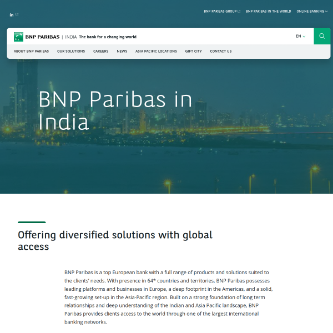The width and height of the screenshot is (333, 333).
Task: Click the INDIA label next to logo
Action: pyautogui.click(x=70, y=37)
